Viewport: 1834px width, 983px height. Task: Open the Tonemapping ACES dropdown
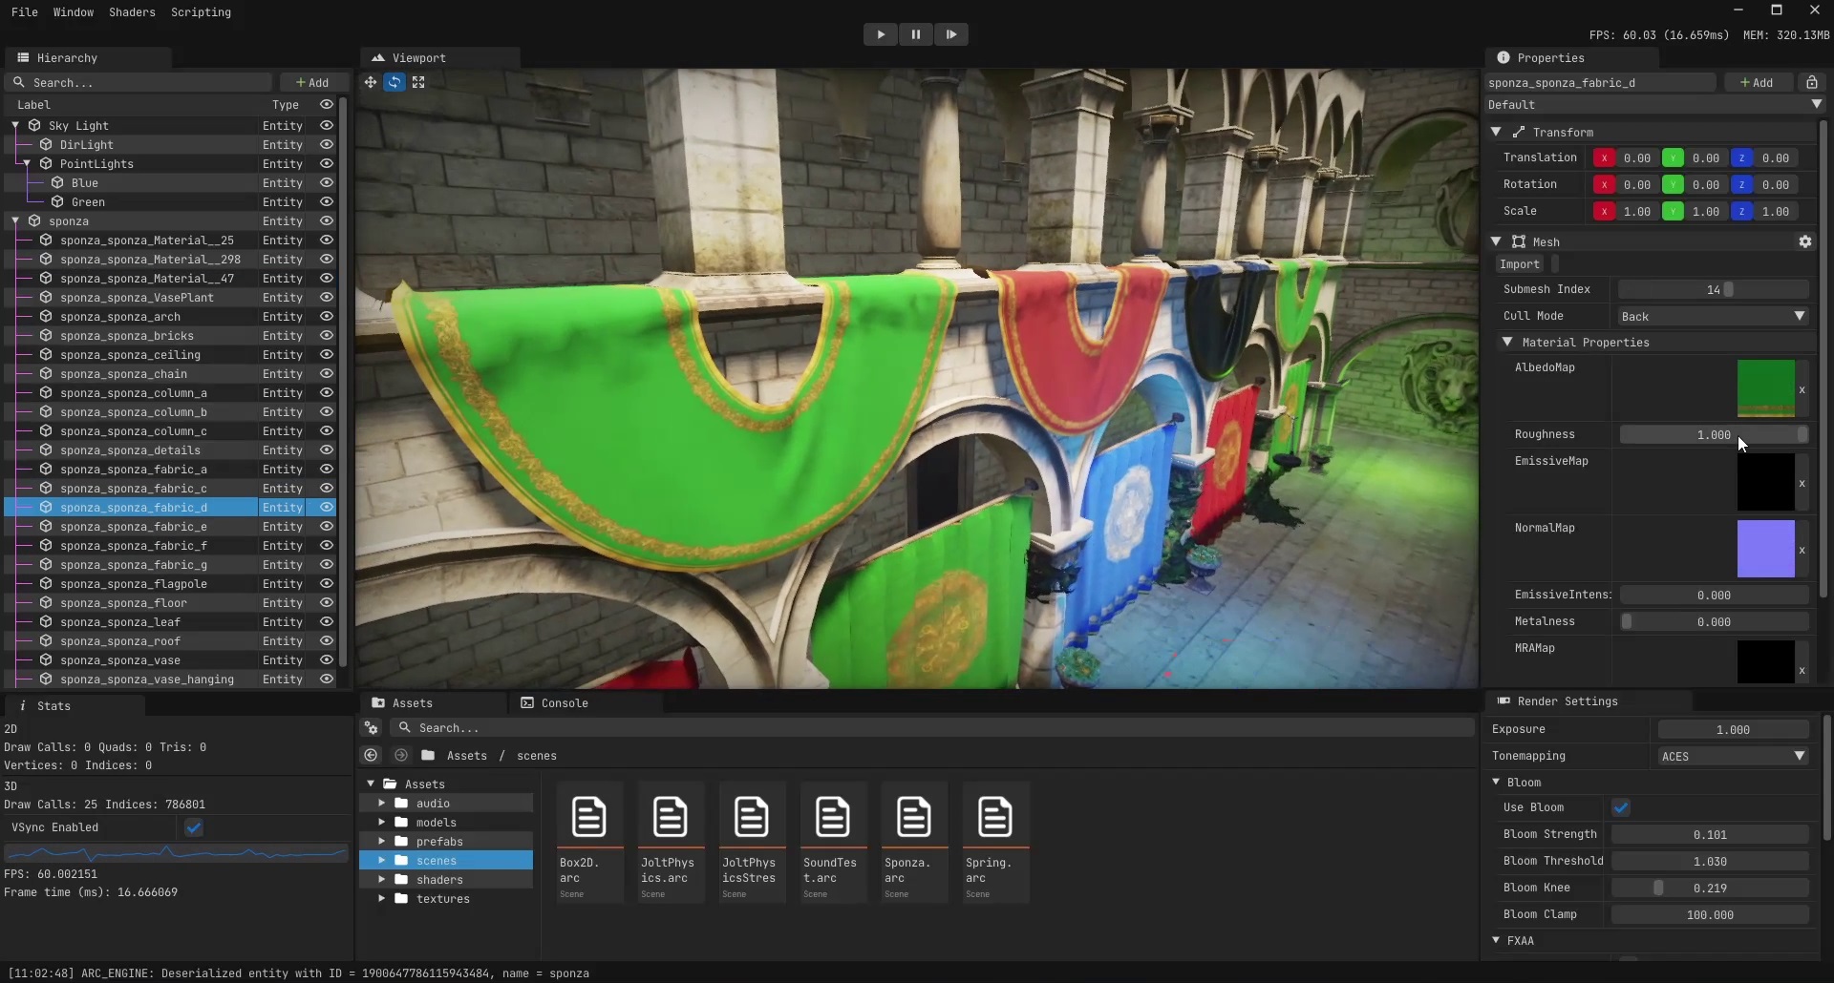coord(1732,757)
